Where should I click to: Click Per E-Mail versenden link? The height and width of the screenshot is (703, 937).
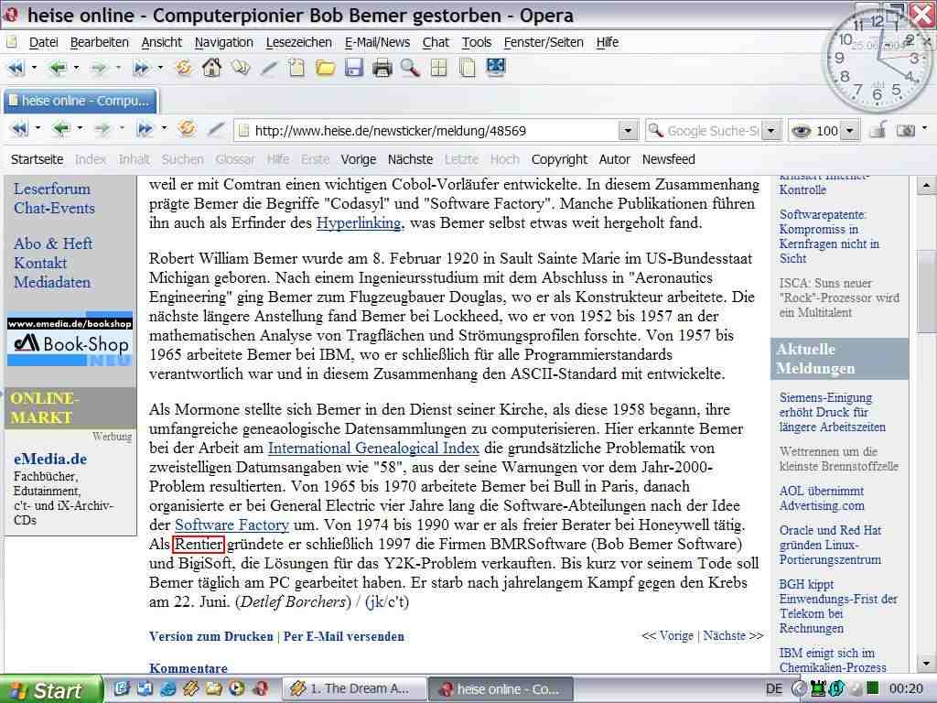coord(344,637)
